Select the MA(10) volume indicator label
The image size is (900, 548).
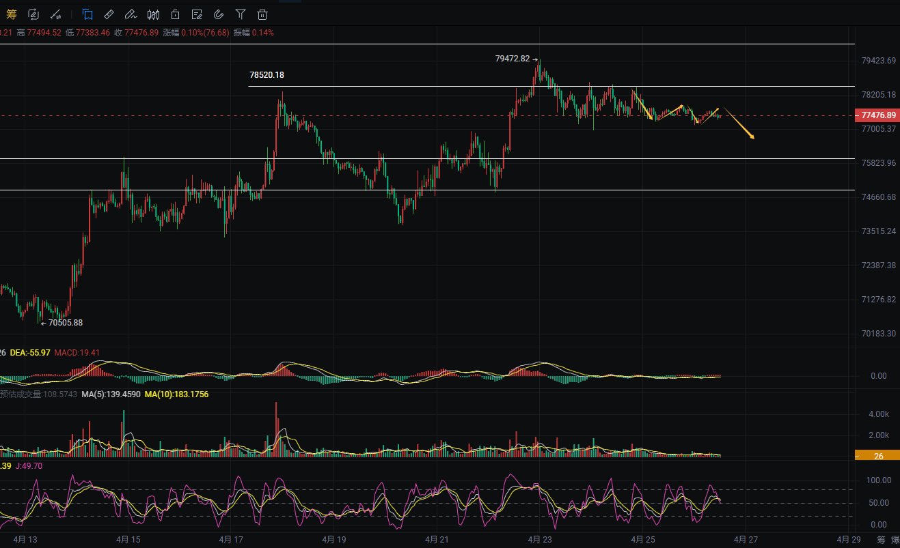click(x=176, y=394)
